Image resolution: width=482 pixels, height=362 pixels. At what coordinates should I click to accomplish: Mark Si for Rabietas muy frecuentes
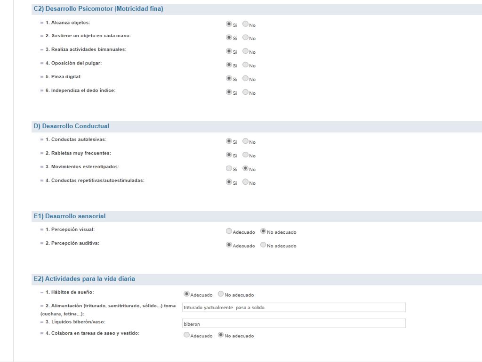tap(229, 155)
